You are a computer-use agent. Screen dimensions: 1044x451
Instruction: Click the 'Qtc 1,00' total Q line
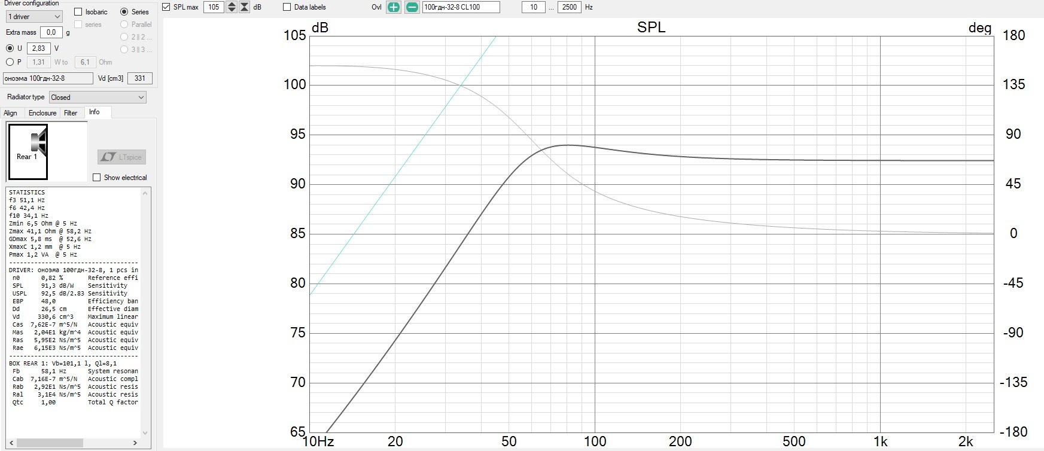[x=75, y=403]
